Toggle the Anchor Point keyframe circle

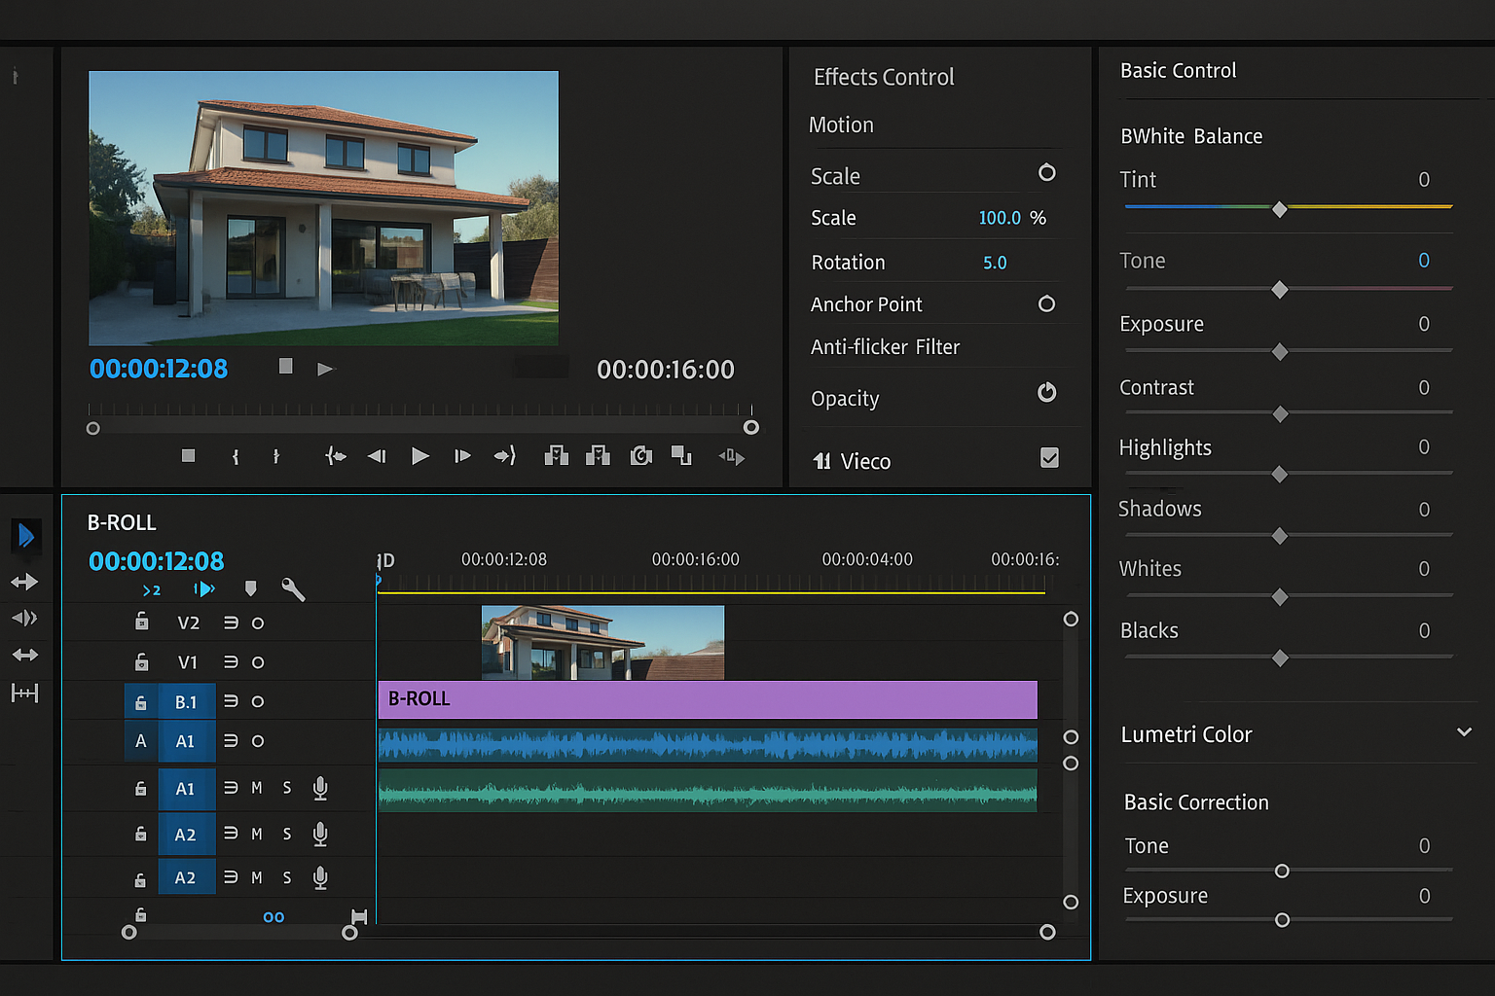[x=1046, y=304]
